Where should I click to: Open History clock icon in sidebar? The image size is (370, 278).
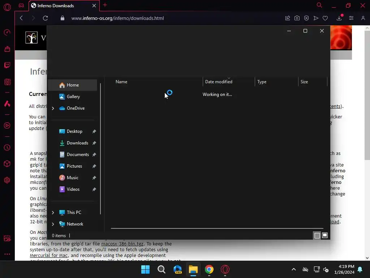tap(7, 148)
